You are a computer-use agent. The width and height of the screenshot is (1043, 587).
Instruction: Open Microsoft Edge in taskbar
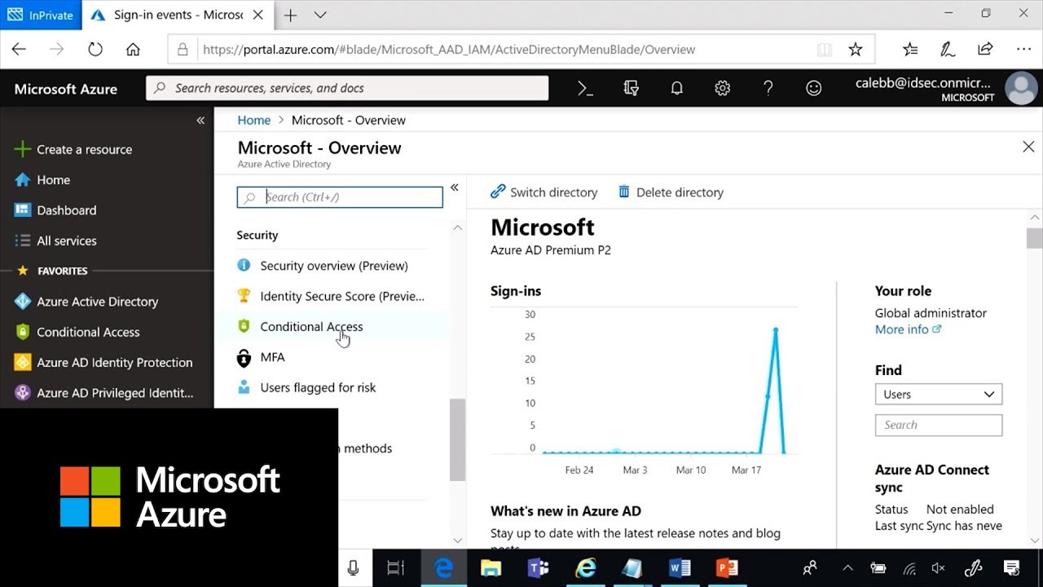(443, 568)
